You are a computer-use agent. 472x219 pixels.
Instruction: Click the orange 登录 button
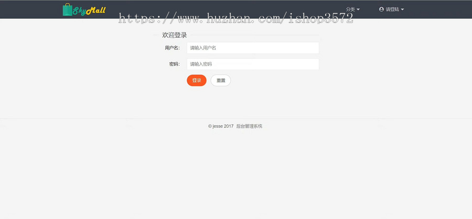[x=197, y=80]
